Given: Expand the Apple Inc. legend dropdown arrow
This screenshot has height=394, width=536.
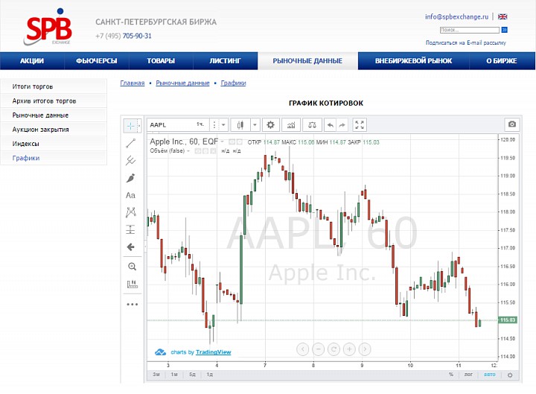Looking at the screenshot, I should [x=222, y=142].
